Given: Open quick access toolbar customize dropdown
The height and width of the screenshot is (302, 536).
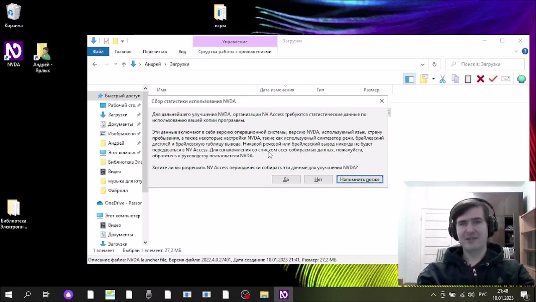Looking at the screenshot, I should [122, 41].
